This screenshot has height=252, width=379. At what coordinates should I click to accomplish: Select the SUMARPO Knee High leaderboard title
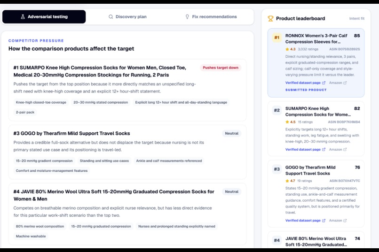[318, 111]
